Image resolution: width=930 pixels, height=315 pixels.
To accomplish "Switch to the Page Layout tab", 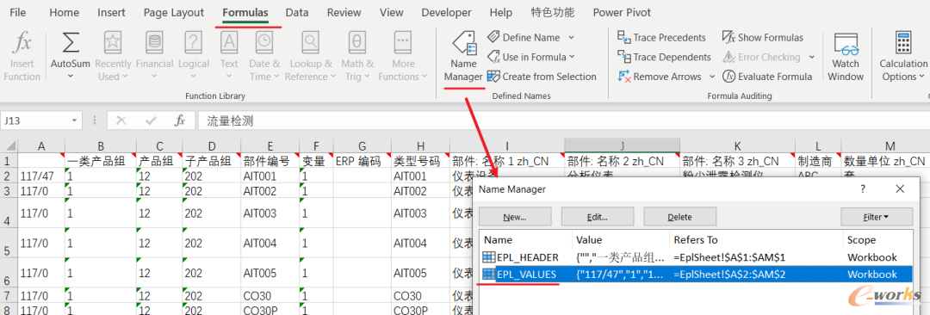I will click(x=174, y=12).
